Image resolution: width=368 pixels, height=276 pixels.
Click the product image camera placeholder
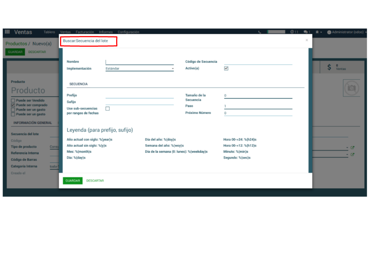351,88
